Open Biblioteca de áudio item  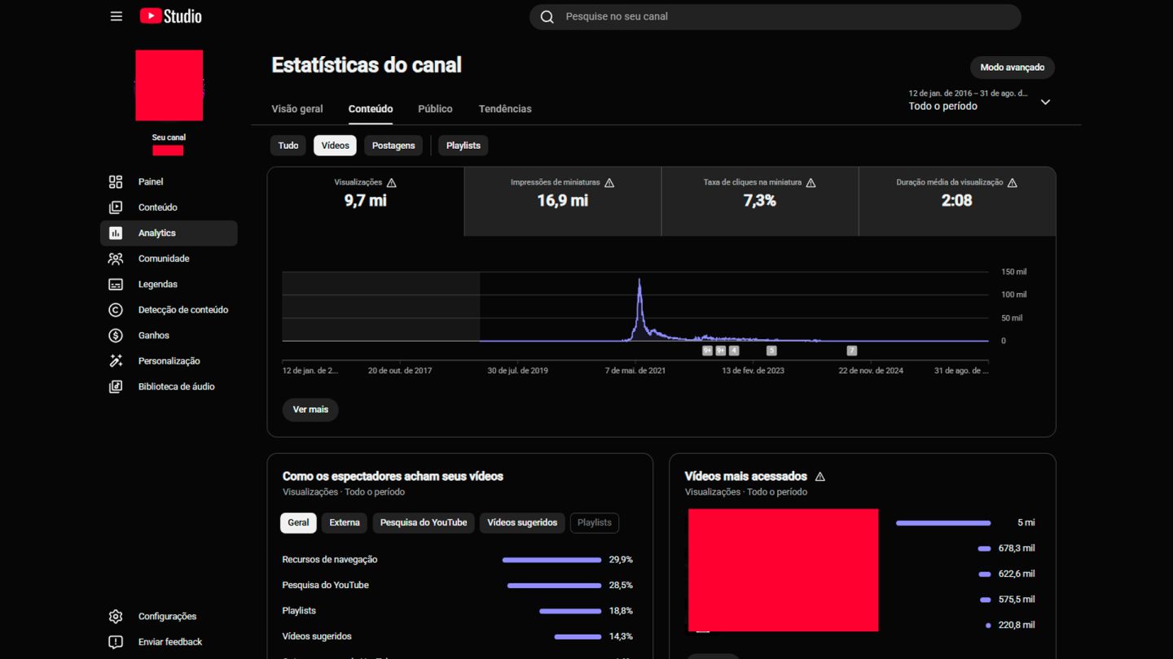pyautogui.click(x=169, y=386)
